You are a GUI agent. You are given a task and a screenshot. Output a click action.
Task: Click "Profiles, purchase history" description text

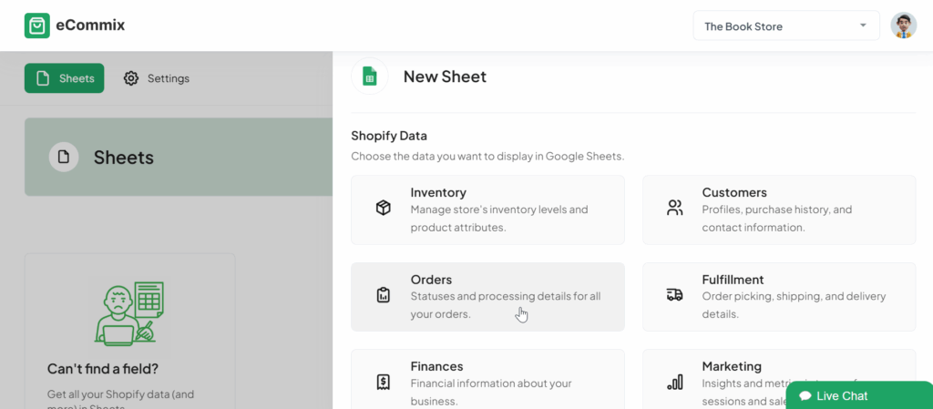click(x=777, y=219)
